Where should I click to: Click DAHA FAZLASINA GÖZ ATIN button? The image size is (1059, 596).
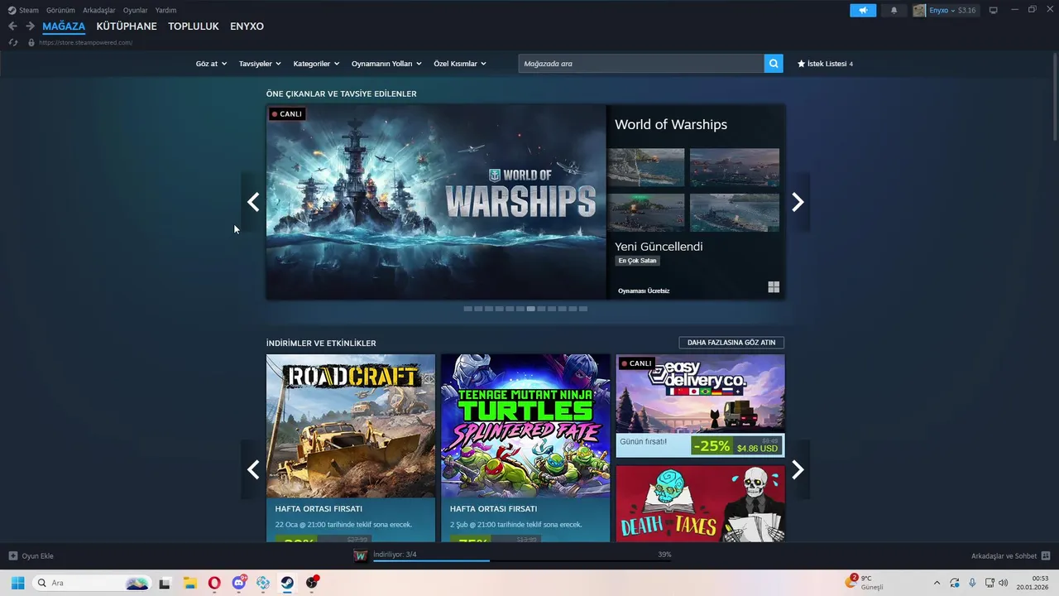(731, 343)
